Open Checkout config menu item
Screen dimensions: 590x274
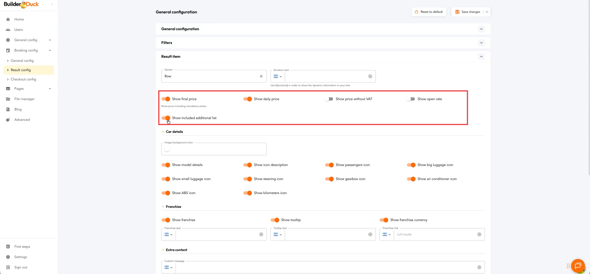(x=23, y=79)
